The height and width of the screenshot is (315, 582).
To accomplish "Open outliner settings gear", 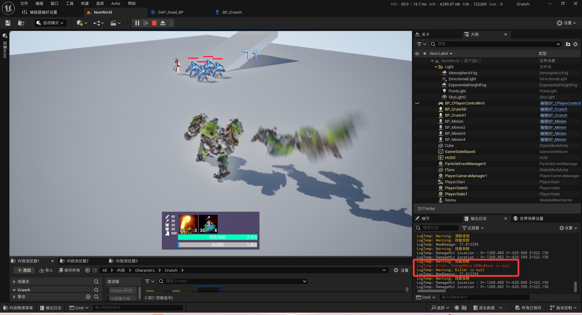I will pos(575,44).
